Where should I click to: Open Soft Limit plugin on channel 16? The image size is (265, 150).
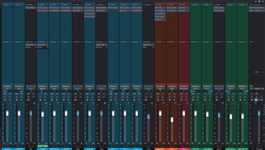[172, 11]
